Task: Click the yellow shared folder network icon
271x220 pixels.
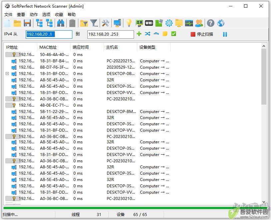Action: pyautogui.click(x=179, y=23)
